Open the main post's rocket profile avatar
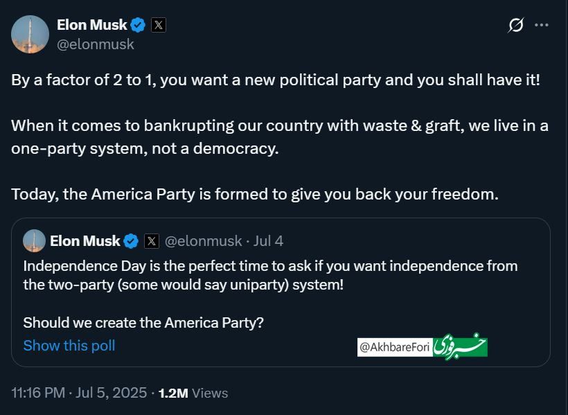 pyautogui.click(x=30, y=34)
